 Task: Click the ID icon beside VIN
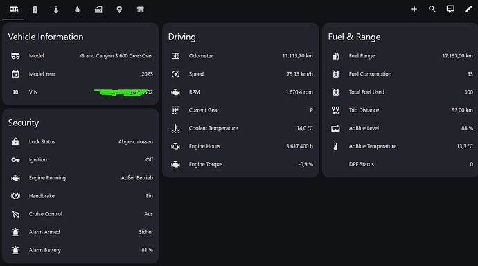15,92
